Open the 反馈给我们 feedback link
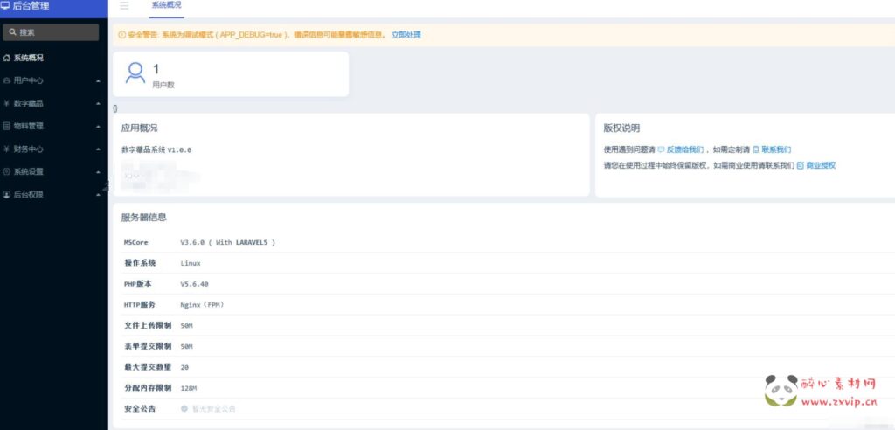 pyautogui.click(x=684, y=149)
